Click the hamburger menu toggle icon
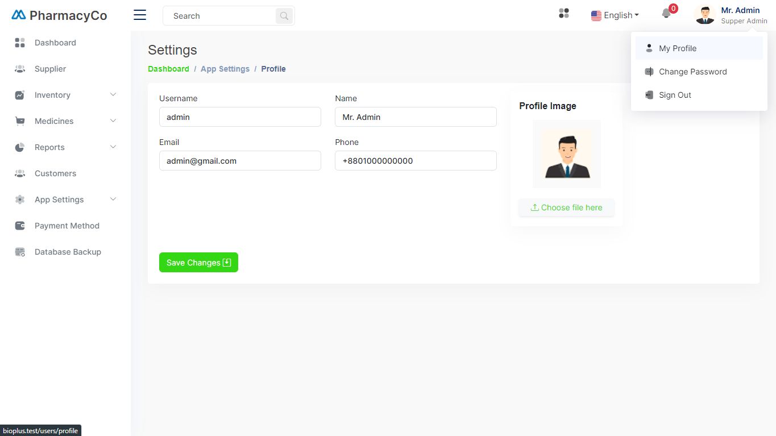This screenshot has width=776, height=436. [140, 15]
